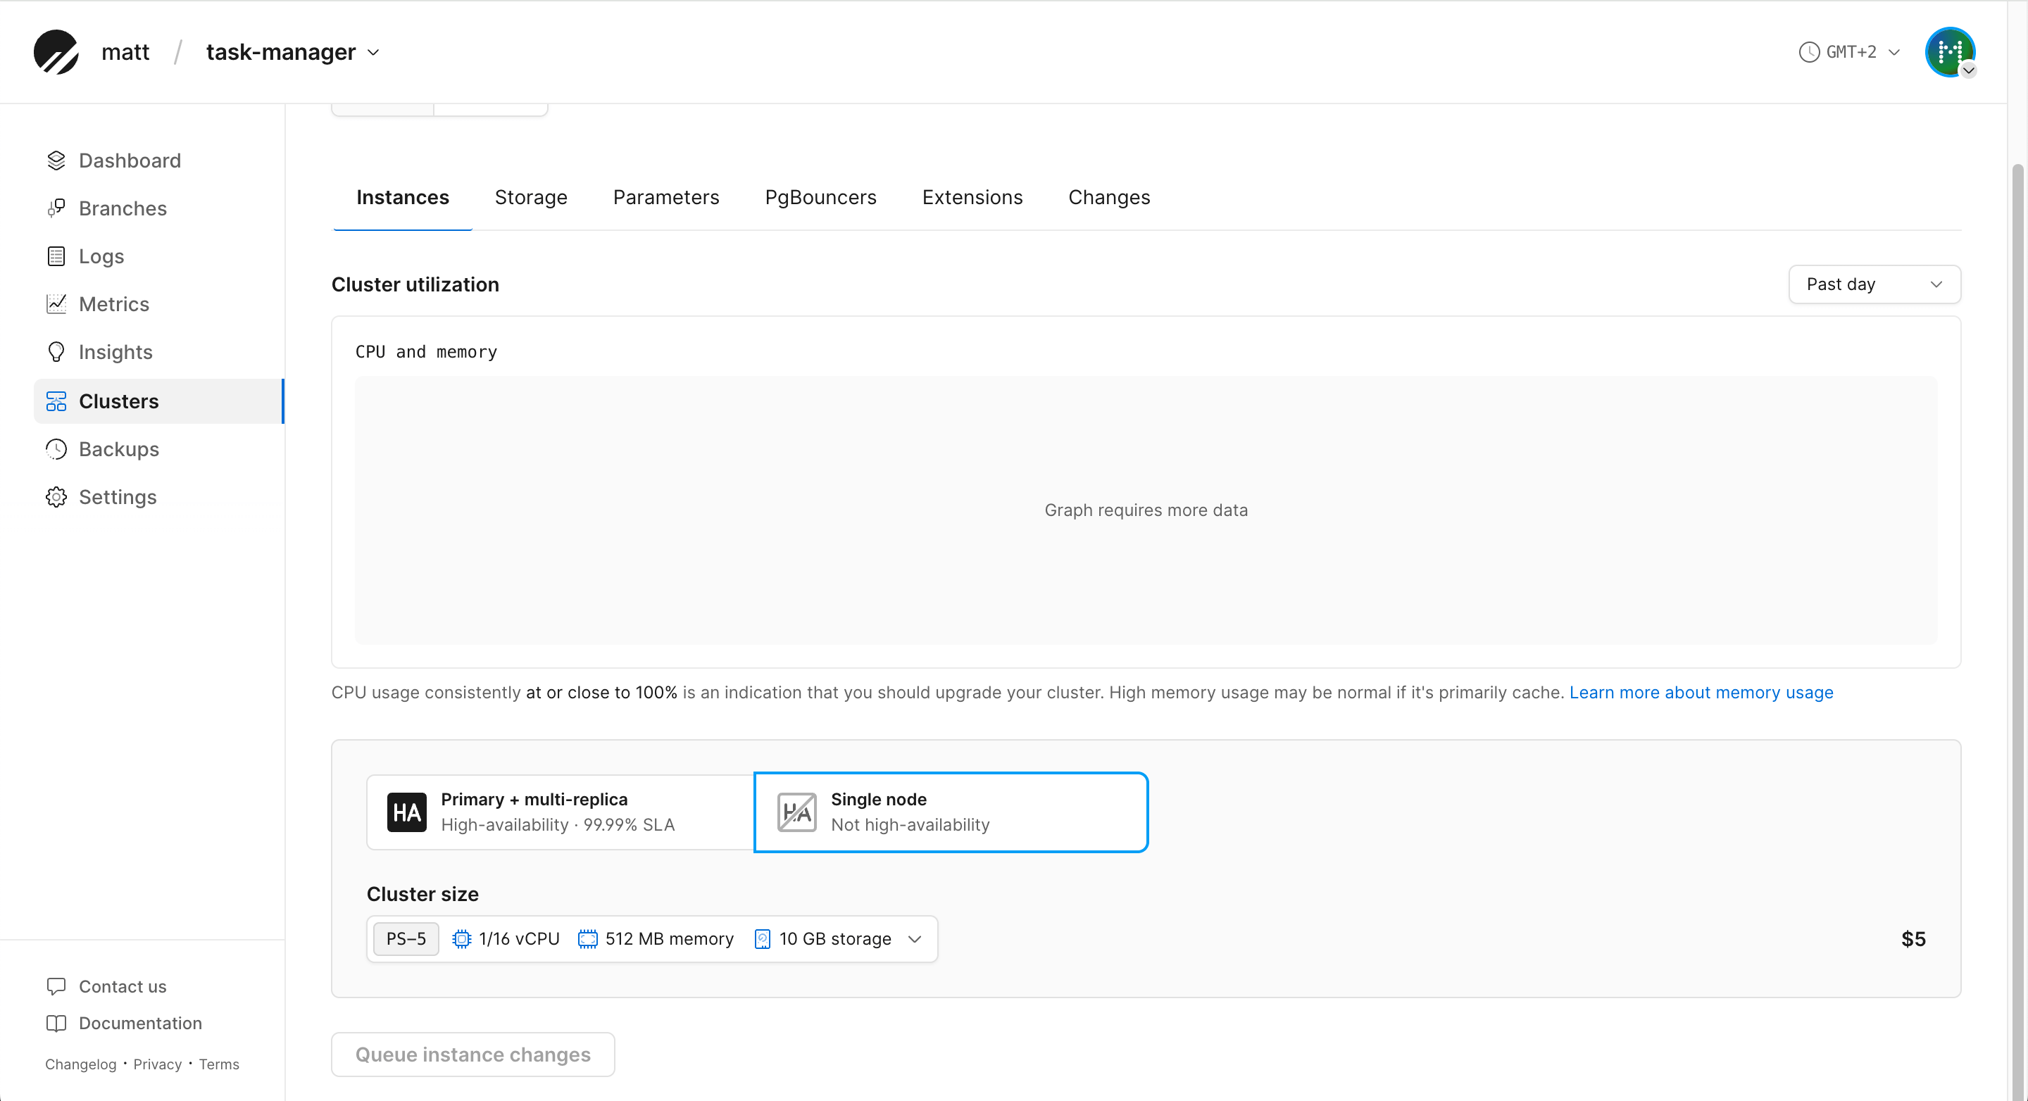Click the user avatar in header
This screenshot has width=2028, height=1101.
point(1948,52)
